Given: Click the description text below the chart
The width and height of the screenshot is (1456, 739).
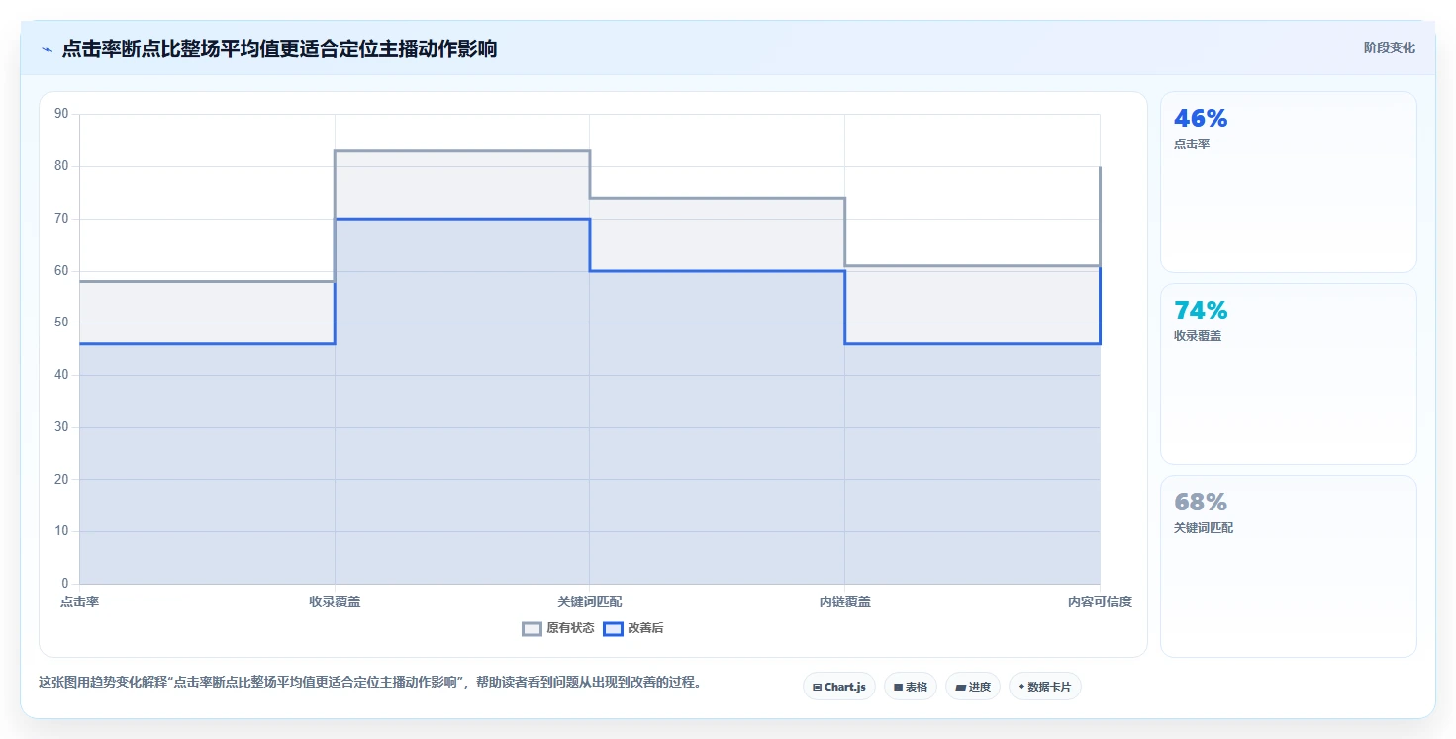Looking at the screenshot, I should point(369,683).
